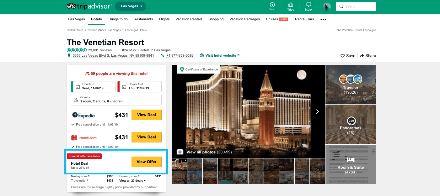Click the search magnifier icon

point(341,7)
